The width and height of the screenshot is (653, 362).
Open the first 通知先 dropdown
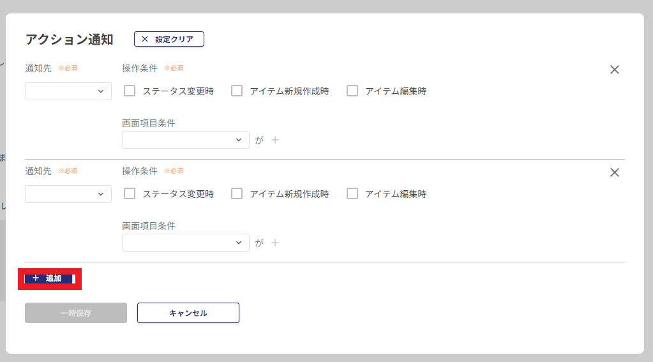click(x=68, y=91)
